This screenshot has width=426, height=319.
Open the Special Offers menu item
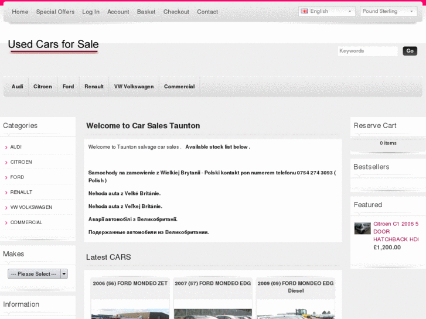(x=55, y=12)
